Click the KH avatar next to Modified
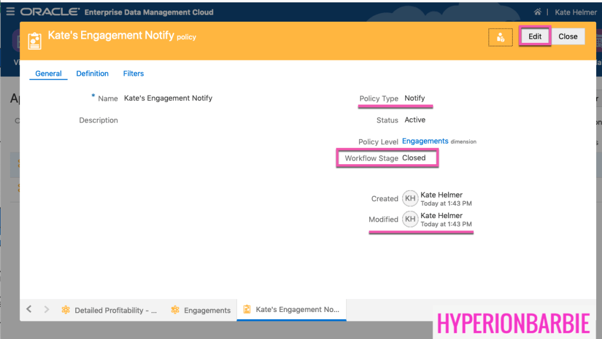This screenshot has height=339, width=602. click(410, 219)
